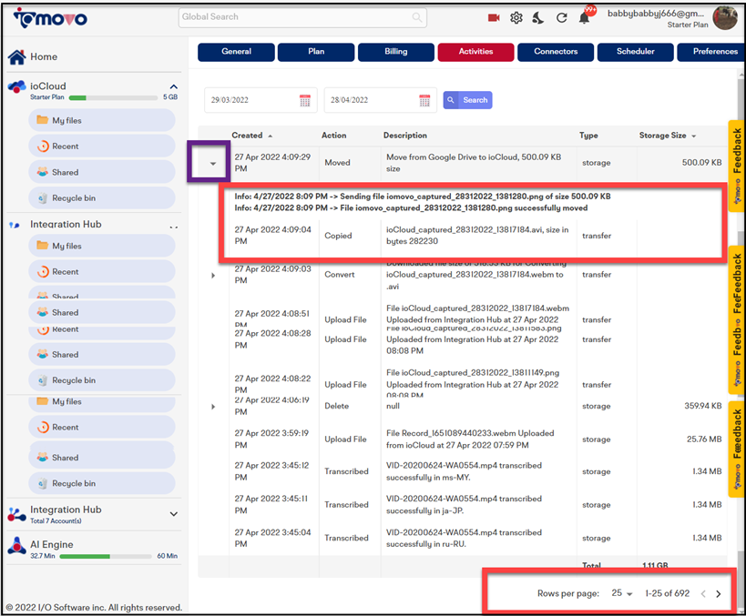Open calendar picker for the 28/04/2022 date
Screen dimensions: 746x616
(424, 100)
